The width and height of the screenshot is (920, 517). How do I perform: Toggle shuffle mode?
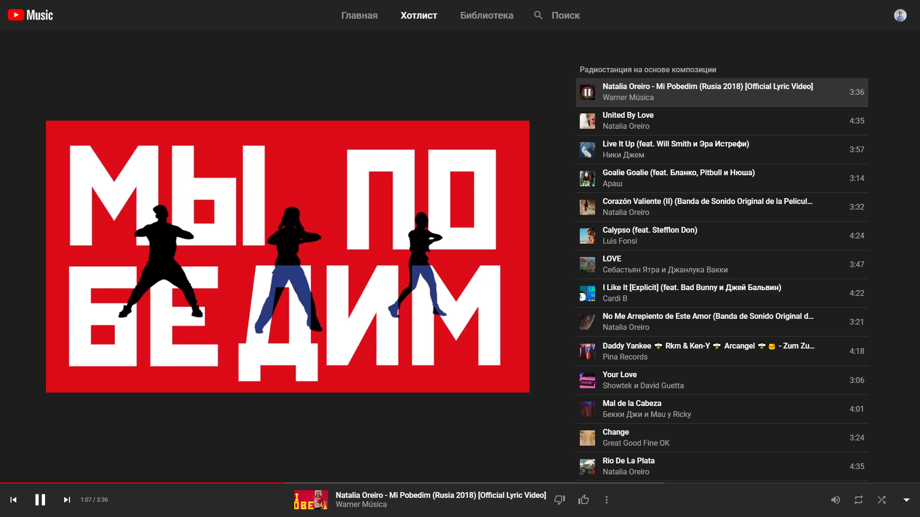882,500
